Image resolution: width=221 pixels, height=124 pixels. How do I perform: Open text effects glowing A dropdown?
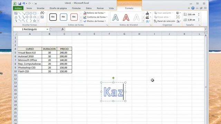(x=150, y=21)
